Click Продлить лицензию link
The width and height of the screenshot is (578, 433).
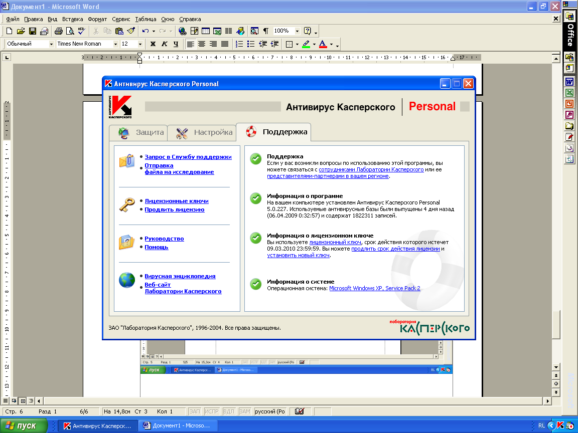[175, 209]
